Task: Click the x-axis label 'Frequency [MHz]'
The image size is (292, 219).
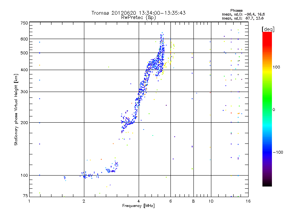Action: coord(138,206)
